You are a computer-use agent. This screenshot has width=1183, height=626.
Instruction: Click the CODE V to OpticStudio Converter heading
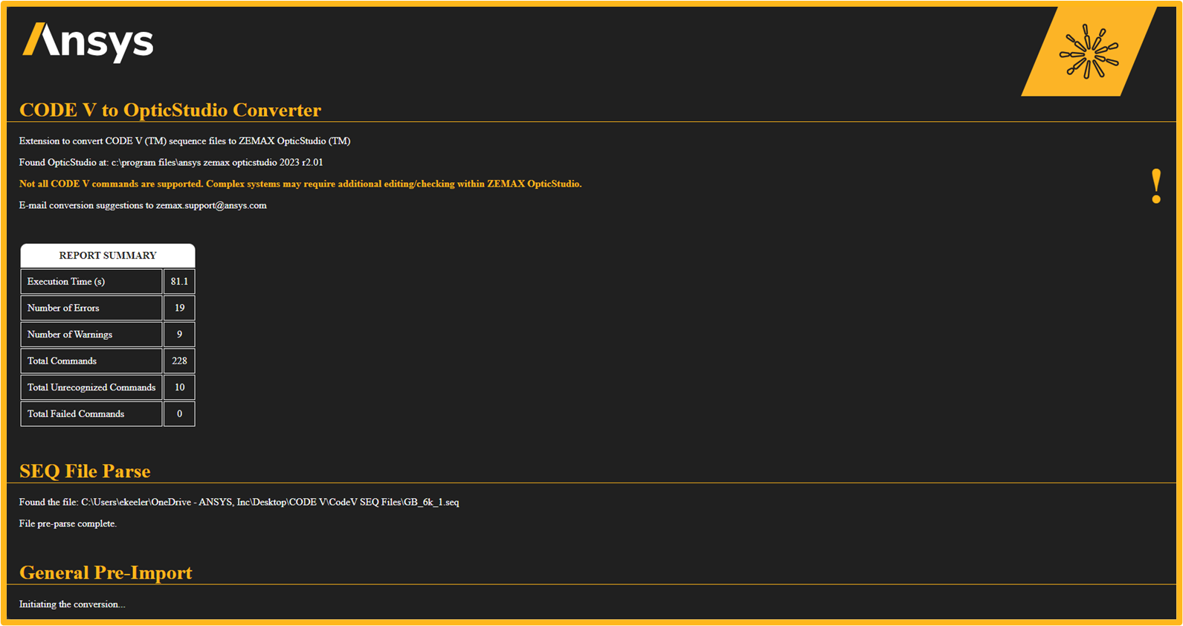170,110
